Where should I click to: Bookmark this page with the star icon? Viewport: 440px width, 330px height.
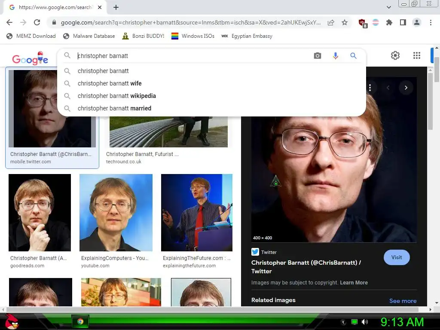pos(345,22)
